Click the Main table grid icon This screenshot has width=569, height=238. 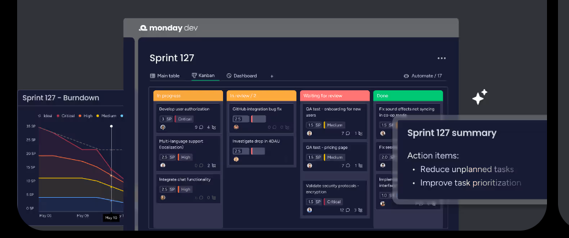152,76
